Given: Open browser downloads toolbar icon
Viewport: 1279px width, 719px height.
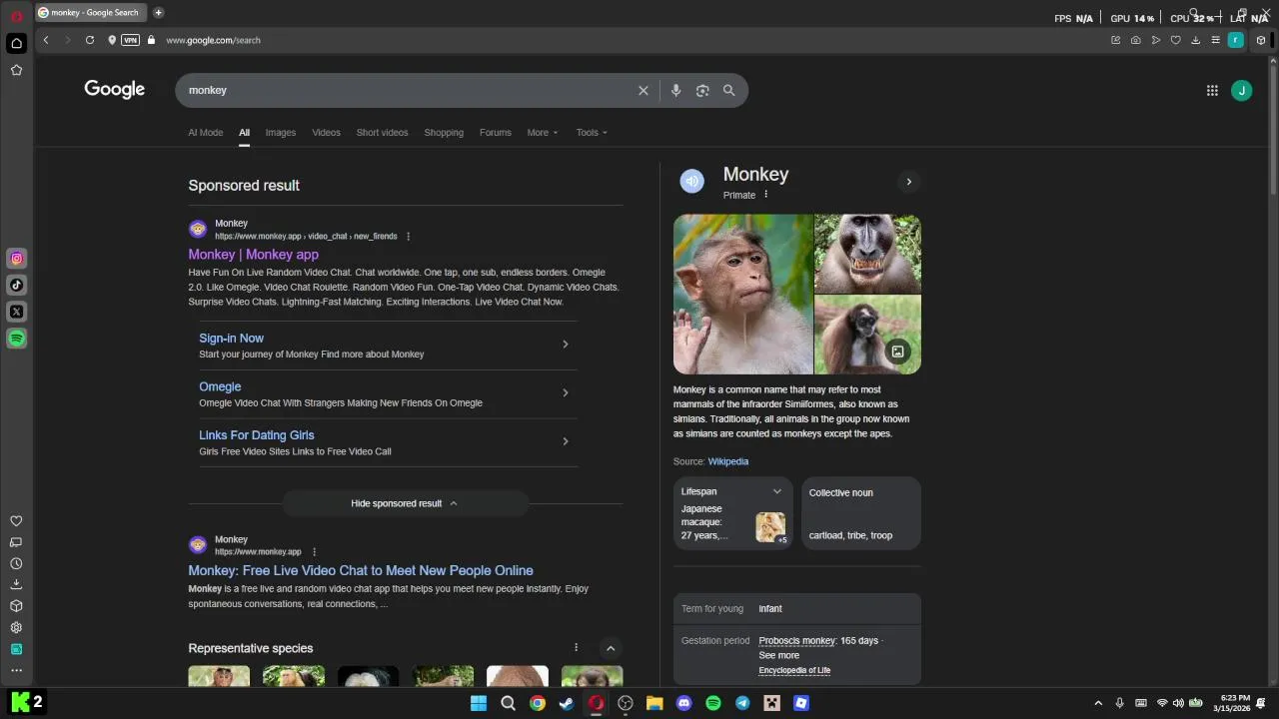Looking at the screenshot, I should pos(1196,40).
